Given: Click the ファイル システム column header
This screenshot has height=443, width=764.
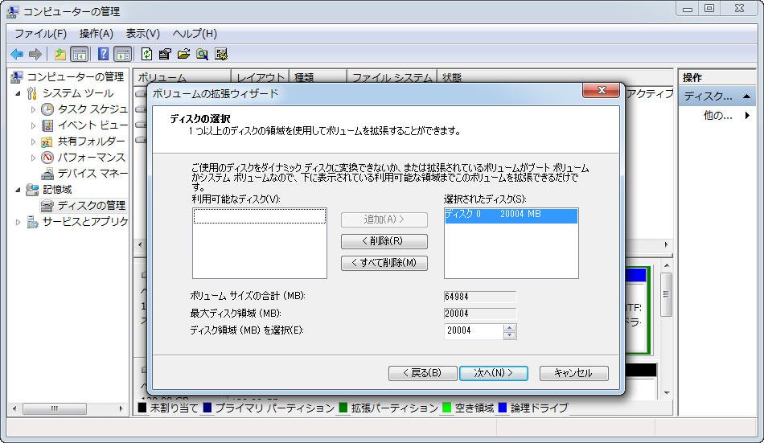Looking at the screenshot, I should click(392, 77).
